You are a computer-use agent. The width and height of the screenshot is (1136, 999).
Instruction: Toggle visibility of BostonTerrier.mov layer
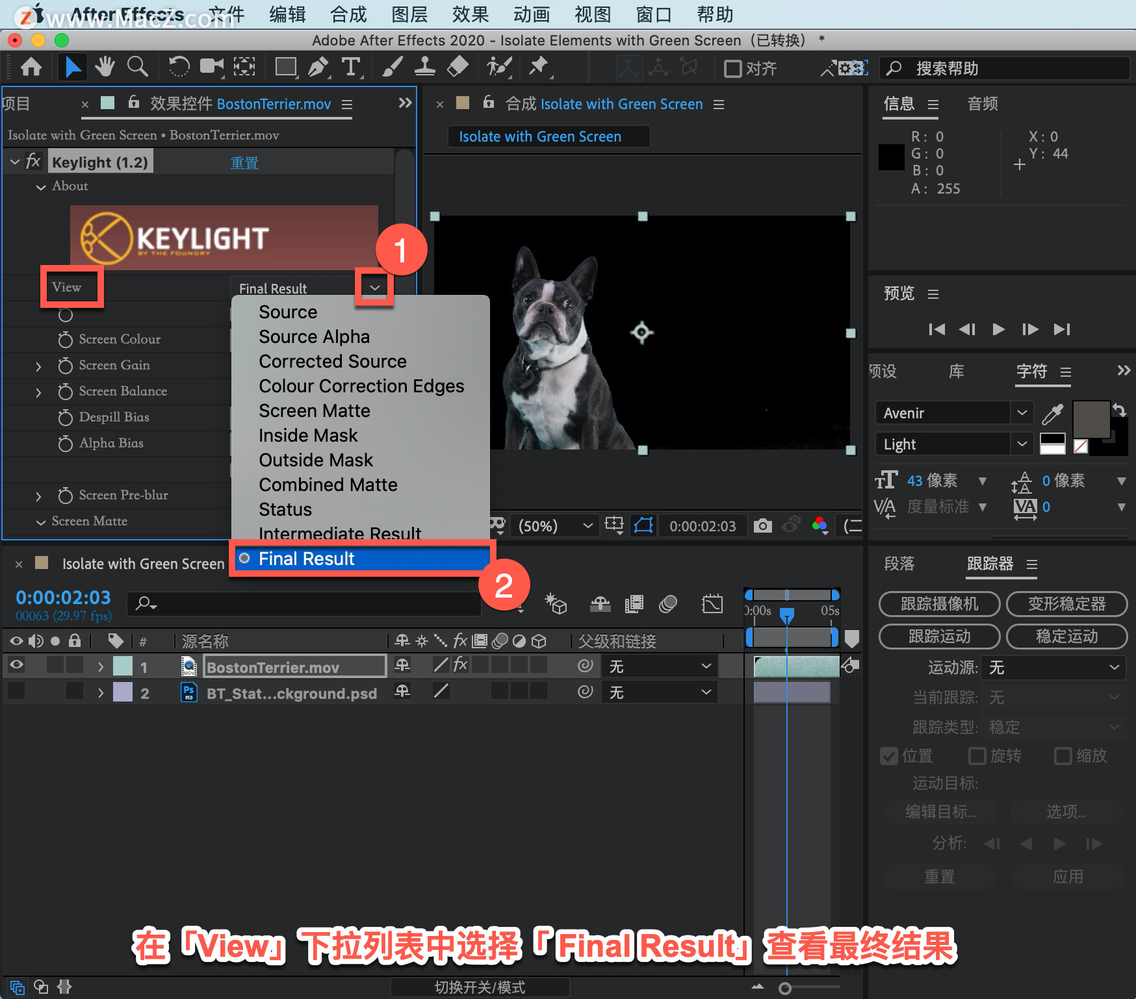point(16,664)
